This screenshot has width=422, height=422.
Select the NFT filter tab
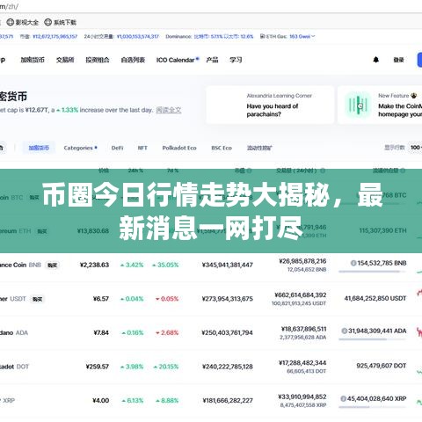pyautogui.click(x=142, y=148)
